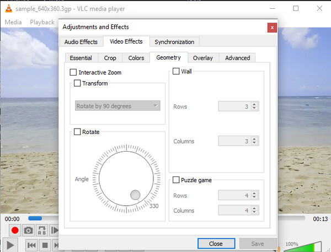This screenshot has height=252, width=331.
Task: Open the Media menu
Action: pyautogui.click(x=13, y=22)
